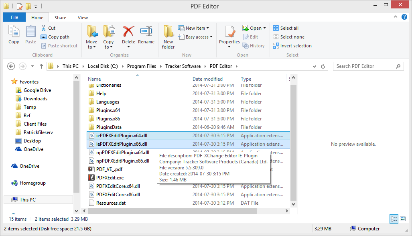Select Homegroup in navigation pane
The height and width of the screenshot is (236, 412).
28,183
